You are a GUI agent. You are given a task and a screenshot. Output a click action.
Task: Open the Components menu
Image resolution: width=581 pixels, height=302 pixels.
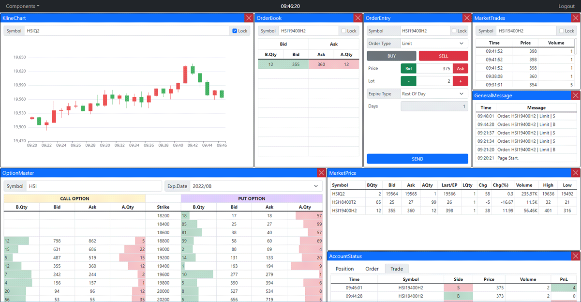click(x=22, y=6)
